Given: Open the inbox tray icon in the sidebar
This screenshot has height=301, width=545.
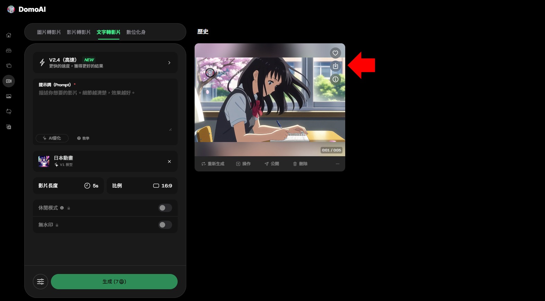Looking at the screenshot, I should tap(9, 51).
